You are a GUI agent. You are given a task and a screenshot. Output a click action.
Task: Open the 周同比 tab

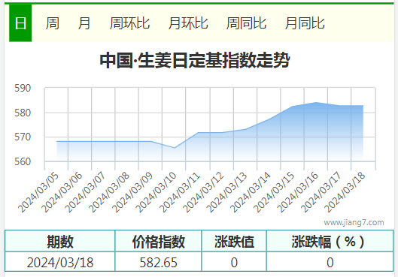(x=246, y=23)
